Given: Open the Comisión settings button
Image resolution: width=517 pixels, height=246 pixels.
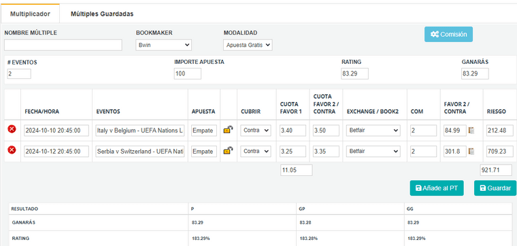Looking at the screenshot, I should (x=448, y=34).
